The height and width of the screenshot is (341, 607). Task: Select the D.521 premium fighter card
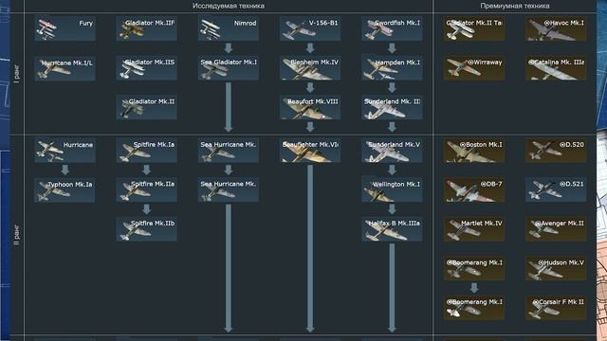[x=556, y=189]
